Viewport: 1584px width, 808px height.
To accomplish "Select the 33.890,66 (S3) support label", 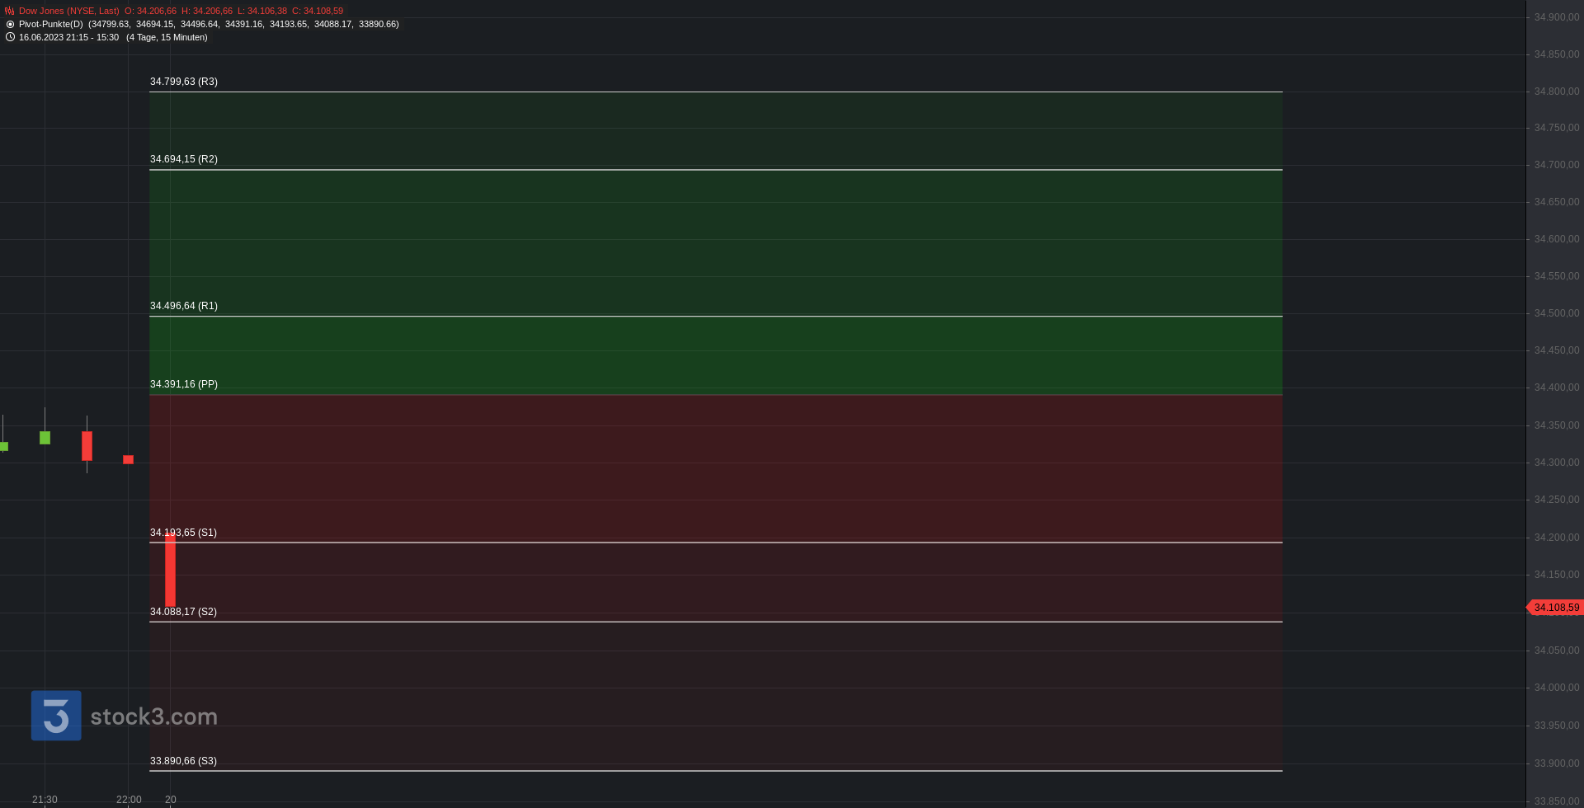I will tap(183, 761).
